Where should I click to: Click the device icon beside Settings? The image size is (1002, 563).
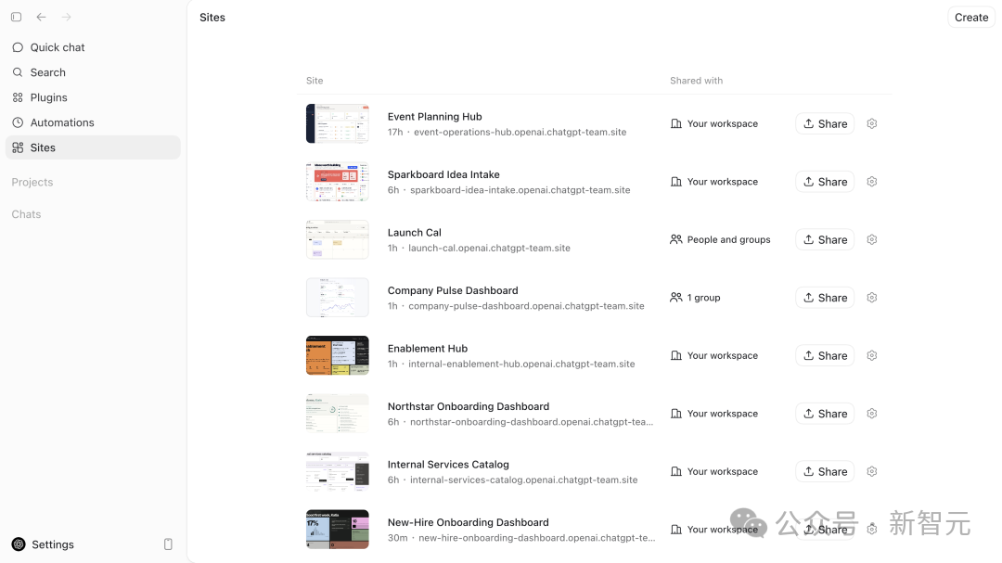point(168,544)
